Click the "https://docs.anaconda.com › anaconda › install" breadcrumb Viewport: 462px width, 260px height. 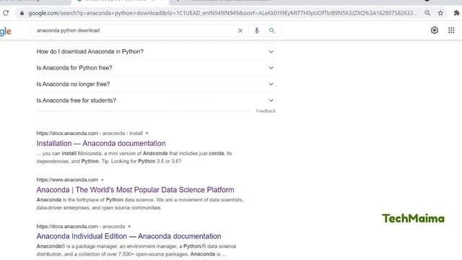[x=90, y=133]
